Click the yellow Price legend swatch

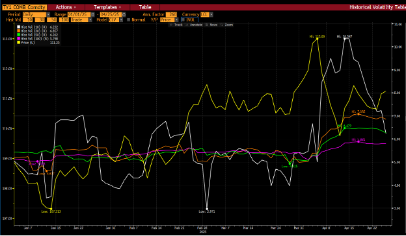pyautogui.click(x=18, y=42)
